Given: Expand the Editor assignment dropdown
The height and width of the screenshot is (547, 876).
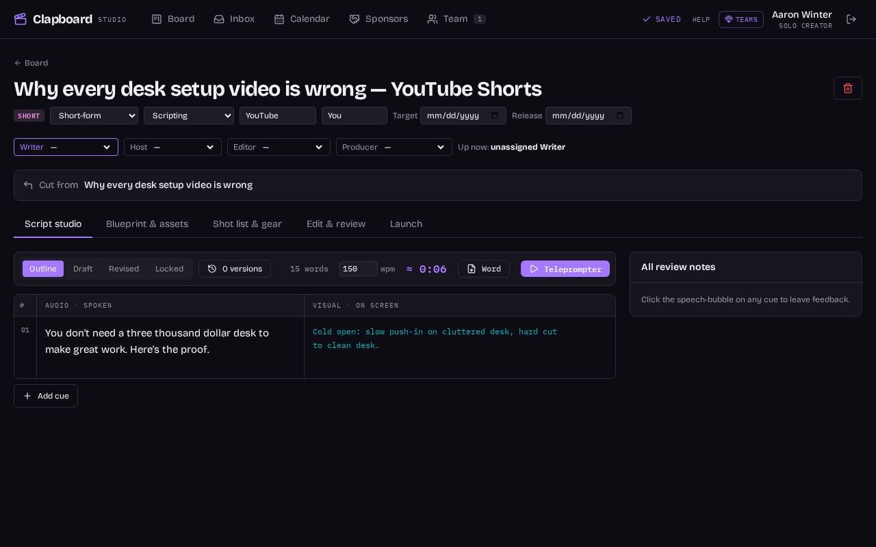Looking at the screenshot, I should coord(279,147).
